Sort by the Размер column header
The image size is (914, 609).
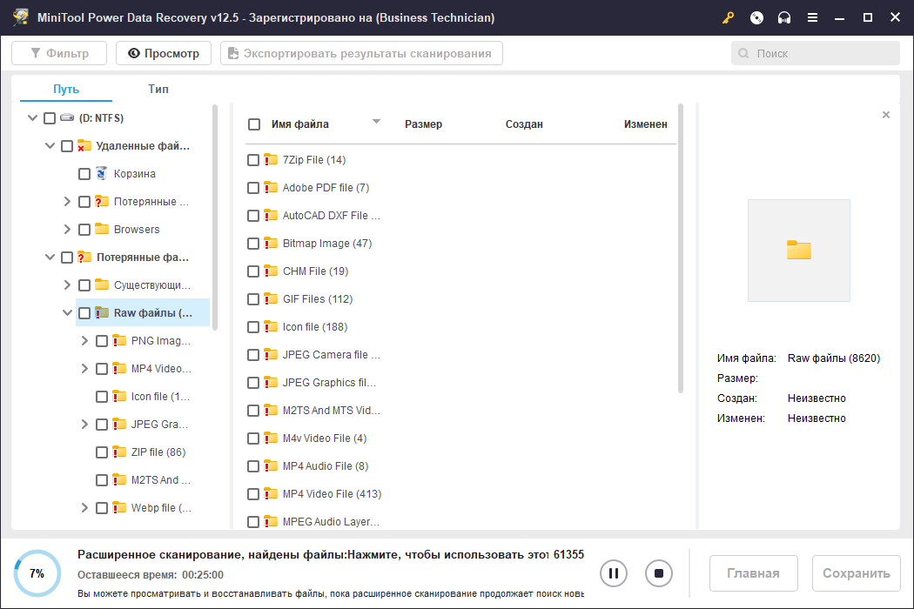tap(423, 124)
